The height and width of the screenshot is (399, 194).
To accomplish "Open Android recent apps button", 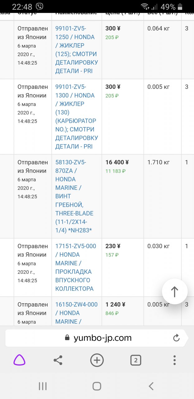I will (43, 386).
